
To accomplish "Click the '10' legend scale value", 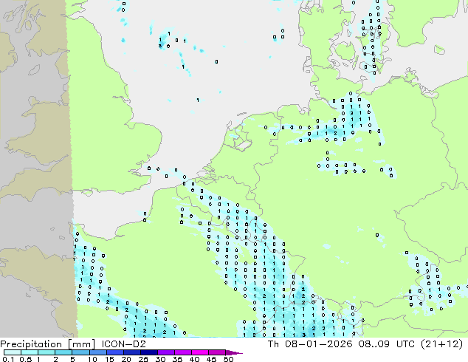I will click(x=92, y=359).
